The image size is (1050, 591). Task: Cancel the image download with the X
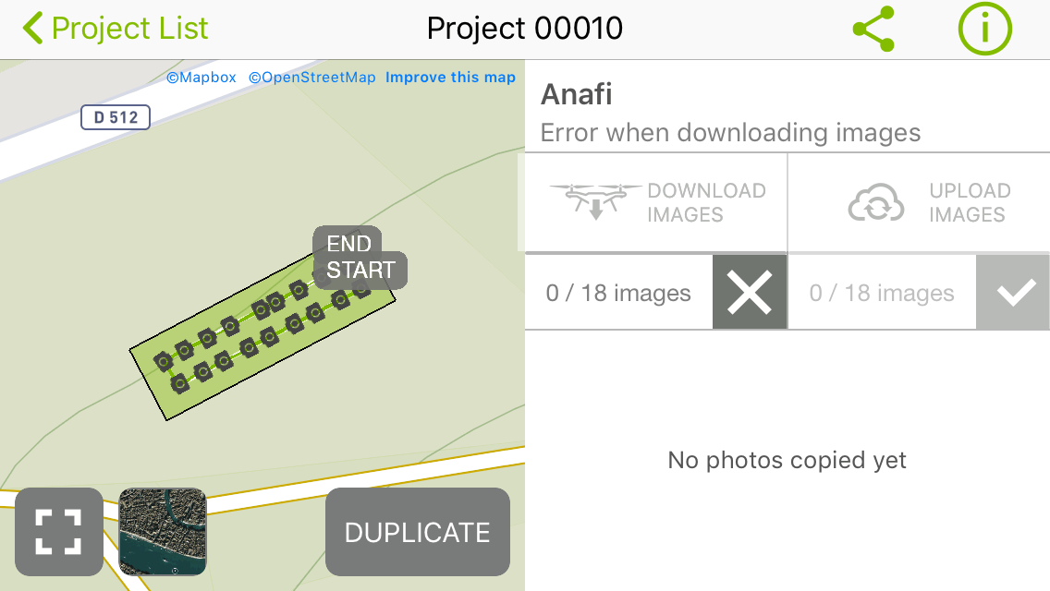pos(750,292)
